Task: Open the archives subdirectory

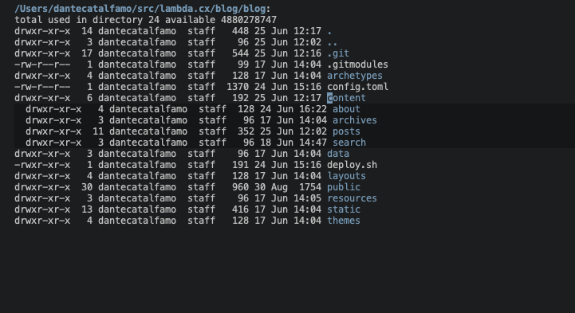Action: click(x=355, y=120)
